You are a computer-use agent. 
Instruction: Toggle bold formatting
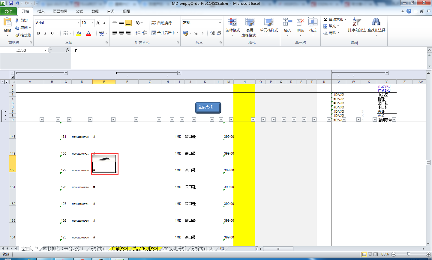pyautogui.click(x=38, y=33)
